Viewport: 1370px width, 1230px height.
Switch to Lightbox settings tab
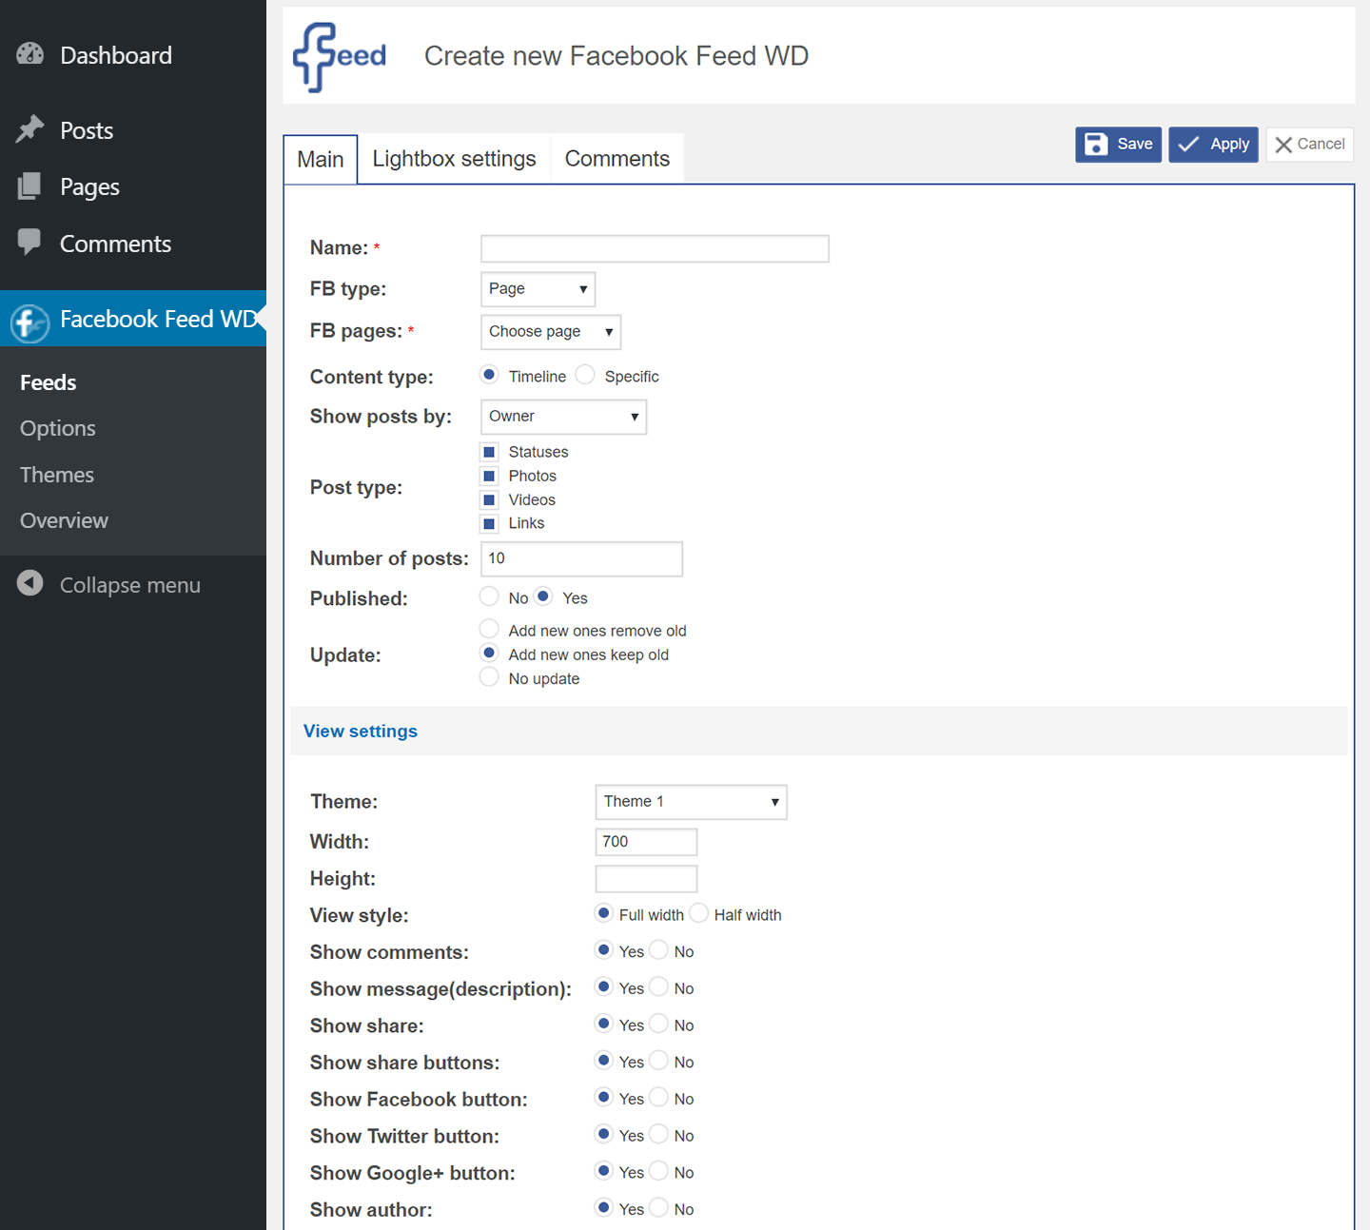(x=454, y=159)
